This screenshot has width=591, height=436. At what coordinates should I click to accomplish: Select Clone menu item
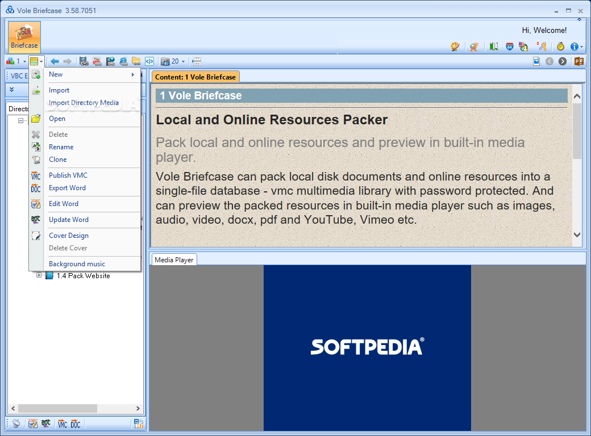point(85,160)
